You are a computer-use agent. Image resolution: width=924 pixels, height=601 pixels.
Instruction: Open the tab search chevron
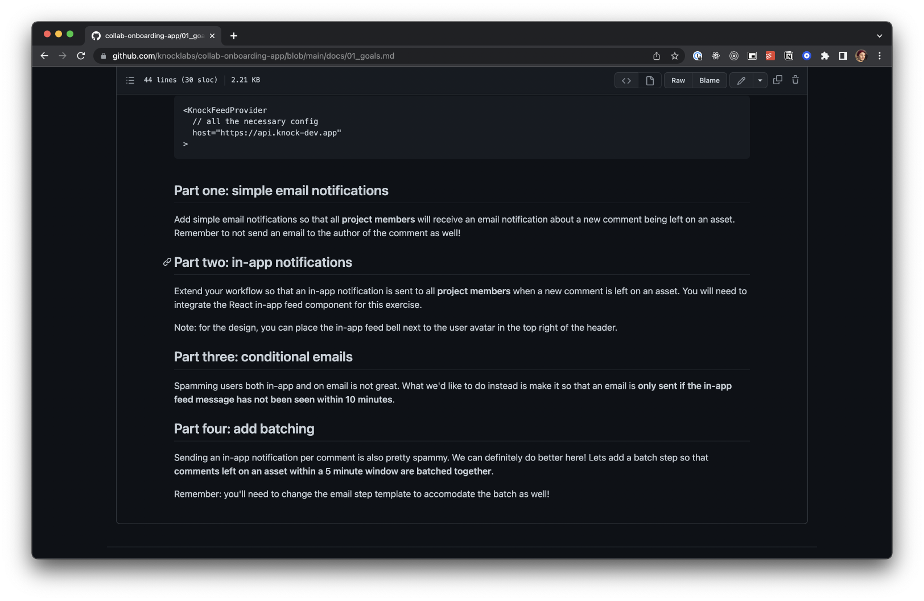coord(879,35)
